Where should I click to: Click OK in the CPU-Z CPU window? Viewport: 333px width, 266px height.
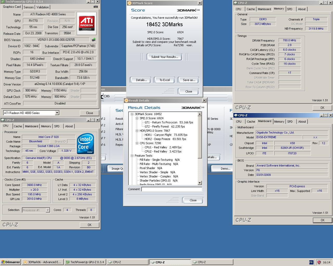(x=89, y=225)
